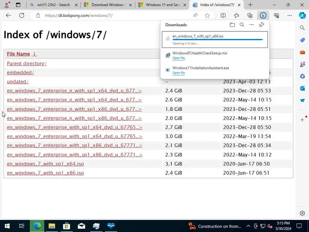Go back with the browser back arrow
The image size is (309, 232).
coord(8,15)
